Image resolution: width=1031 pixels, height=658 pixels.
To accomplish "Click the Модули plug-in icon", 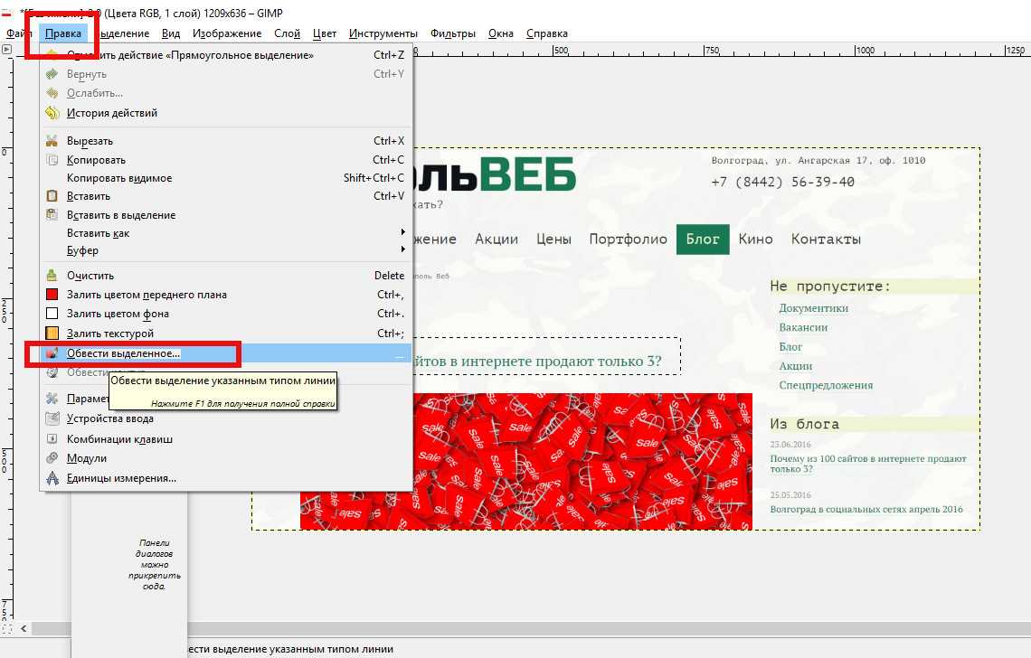I will tap(52, 458).
